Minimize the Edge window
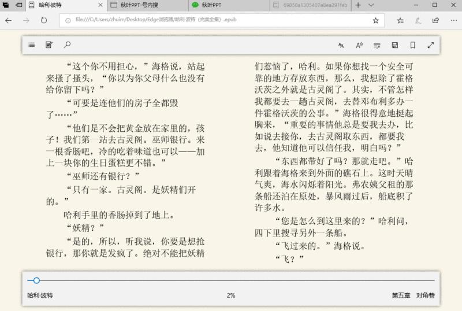Viewport: 462px width, 311px height. point(416,5)
